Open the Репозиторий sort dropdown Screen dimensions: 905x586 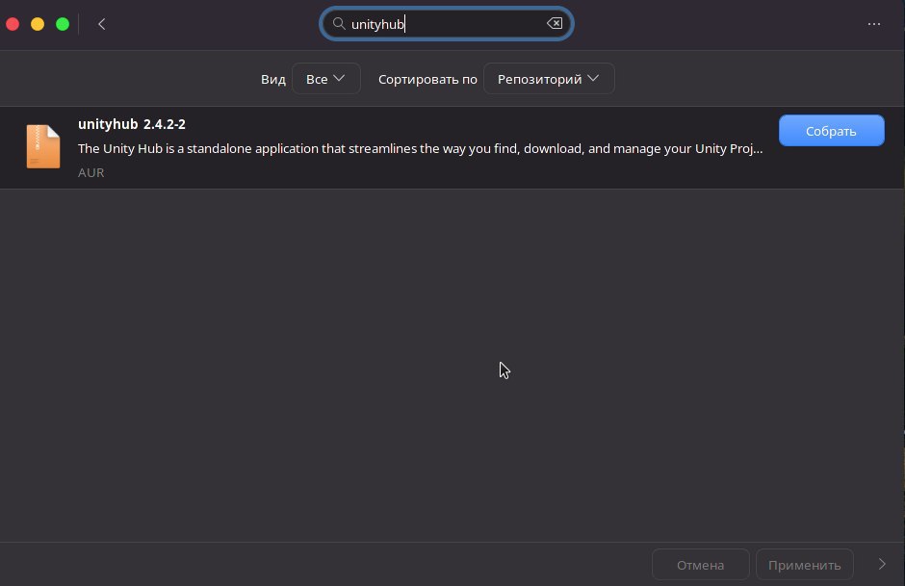(x=549, y=79)
